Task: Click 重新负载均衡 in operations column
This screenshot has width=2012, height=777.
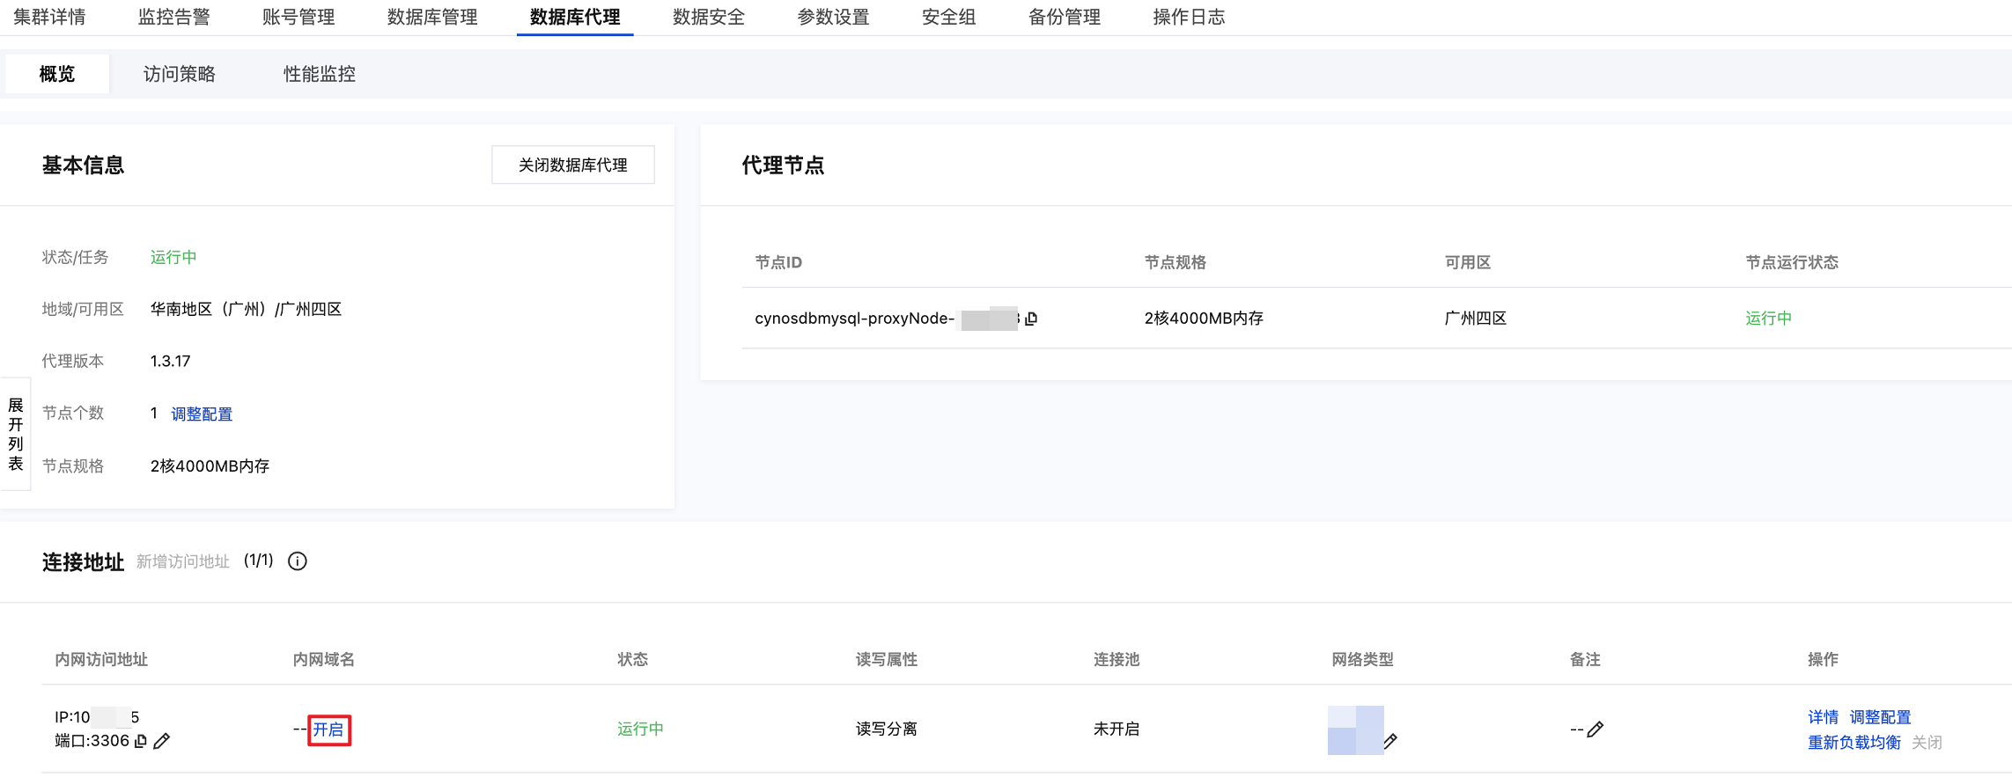Action: [1854, 743]
